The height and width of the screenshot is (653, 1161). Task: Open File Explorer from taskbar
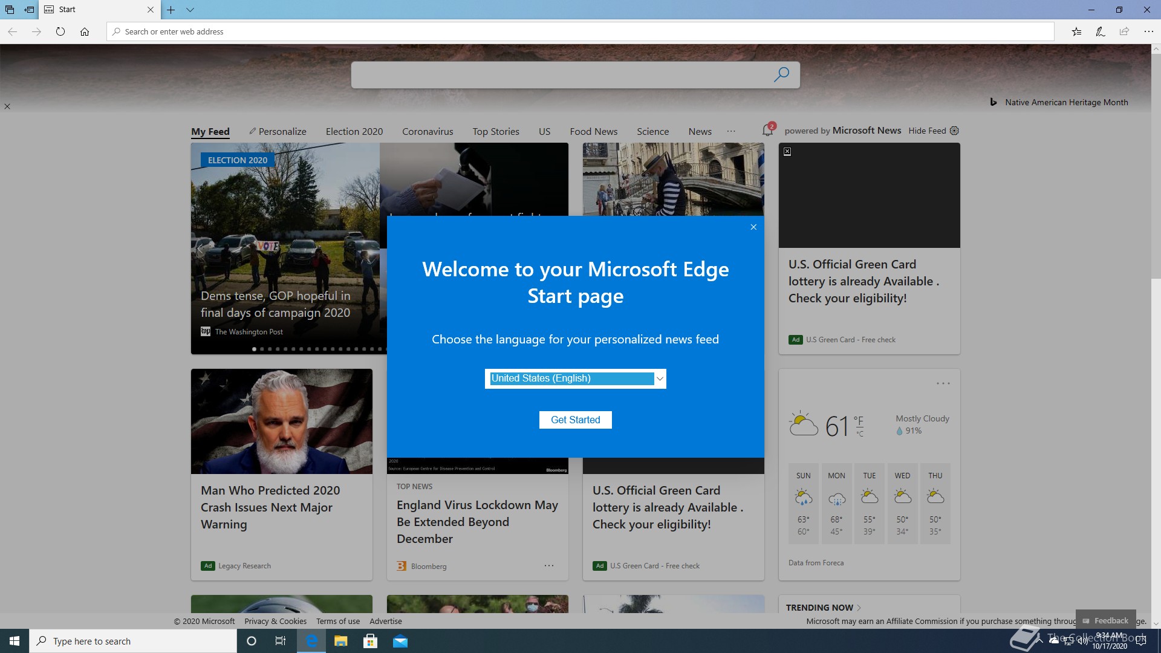coord(340,641)
